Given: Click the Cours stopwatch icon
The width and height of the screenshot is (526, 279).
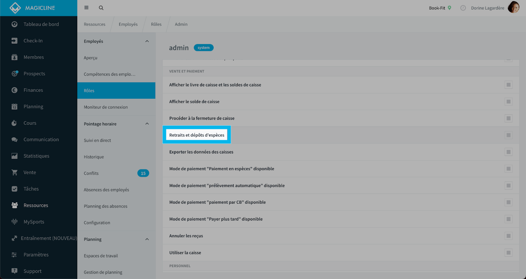Looking at the screenshot, I should click(14, 123).
